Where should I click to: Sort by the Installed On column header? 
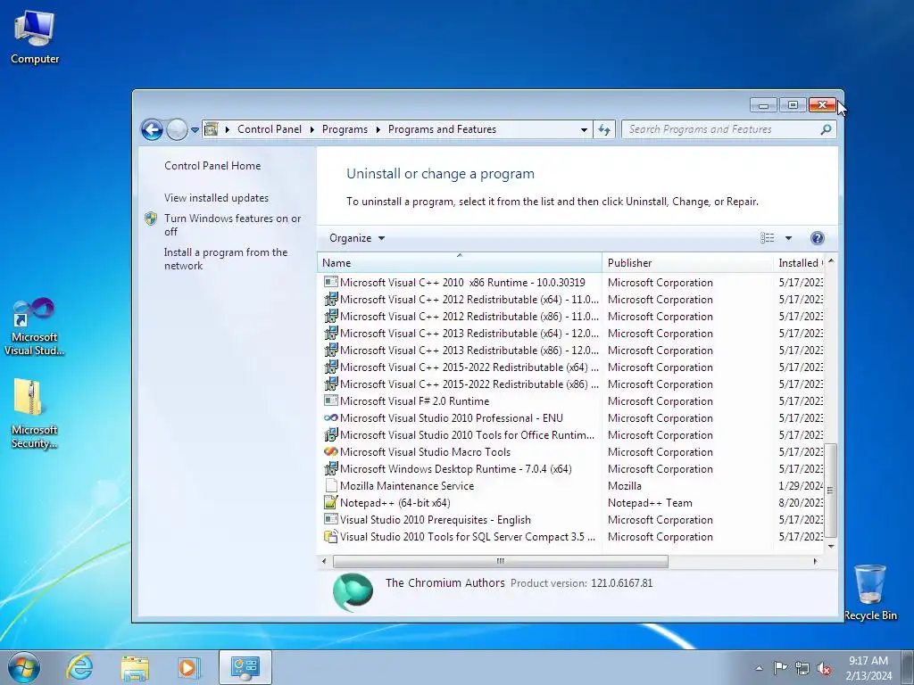(x=799, y=263)
